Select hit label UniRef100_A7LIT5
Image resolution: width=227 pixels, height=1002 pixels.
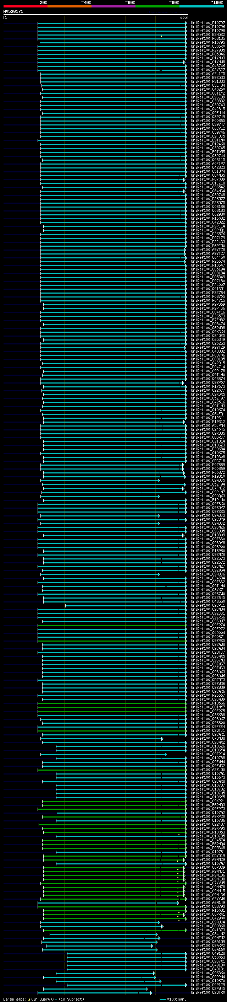click(x=208, y=74)
